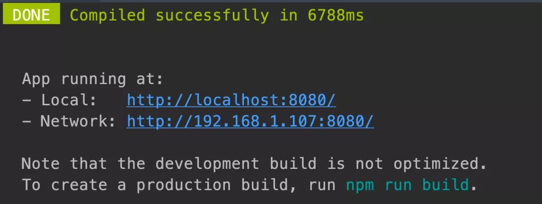Click the "App running at:" heading
The width and height of the screenshot is (542, 204).
[92, 79]
